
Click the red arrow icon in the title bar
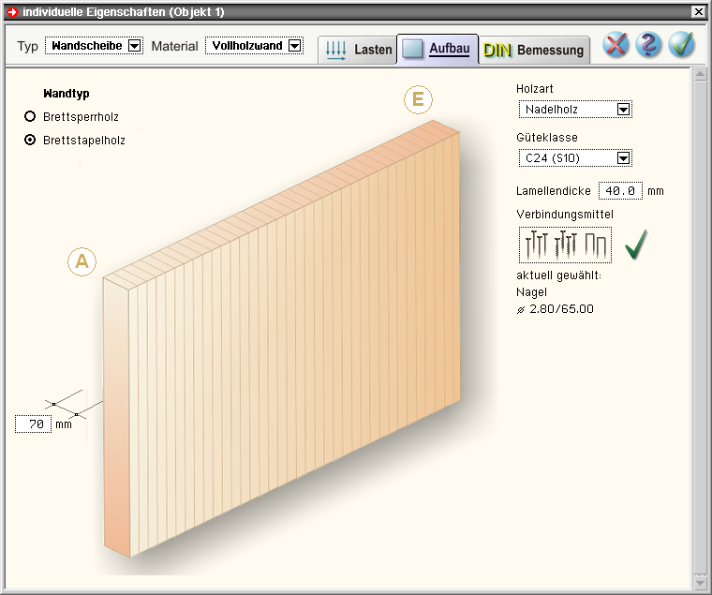[x=11, y=11]
